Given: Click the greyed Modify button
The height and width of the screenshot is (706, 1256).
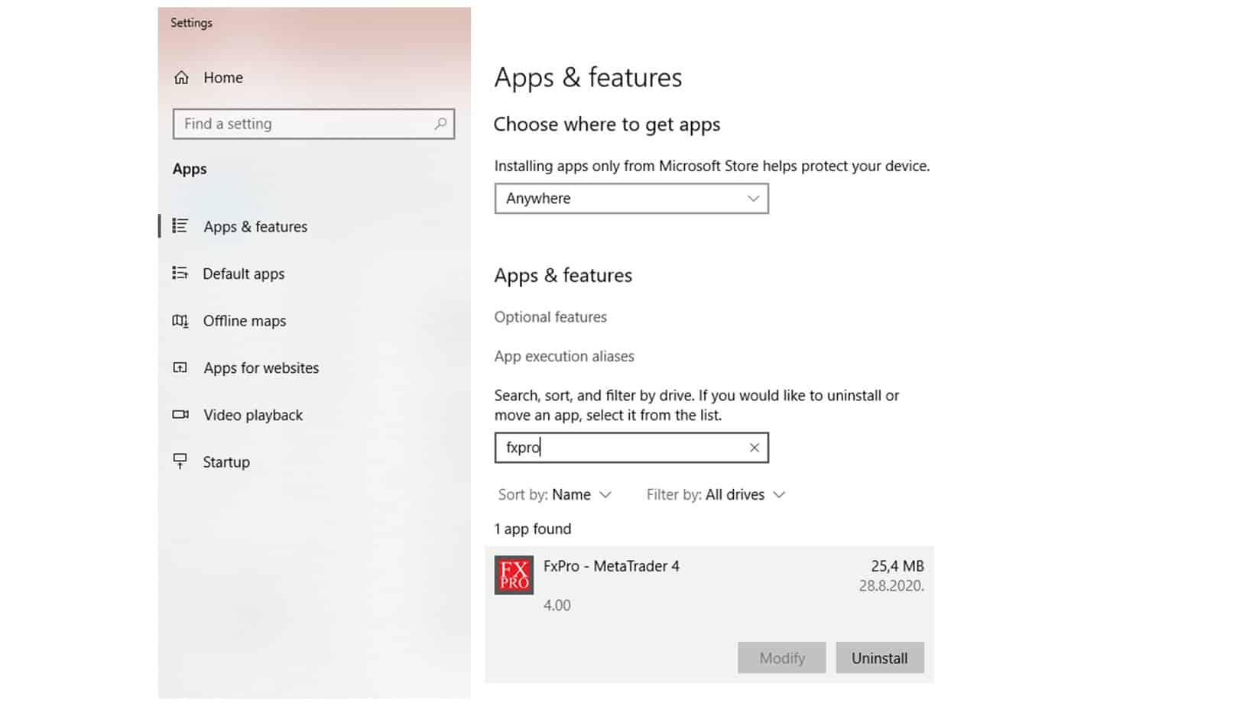Looking at the screenshot, I should click(x=782, y=658).
